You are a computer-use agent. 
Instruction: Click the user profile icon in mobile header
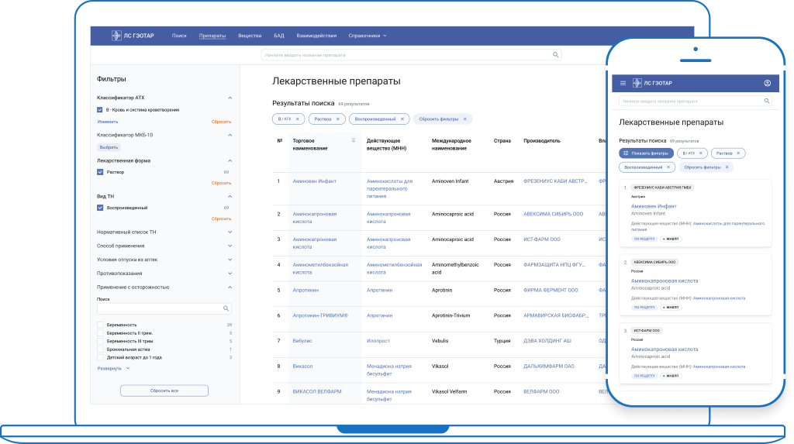pos(767,83)
